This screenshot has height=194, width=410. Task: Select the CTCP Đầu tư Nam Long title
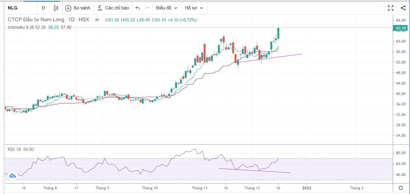[x=36, y=20]
